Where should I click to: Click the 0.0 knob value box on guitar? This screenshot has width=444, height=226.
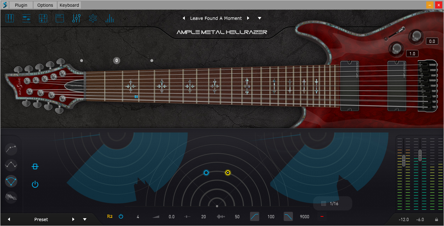click(432, 41)
